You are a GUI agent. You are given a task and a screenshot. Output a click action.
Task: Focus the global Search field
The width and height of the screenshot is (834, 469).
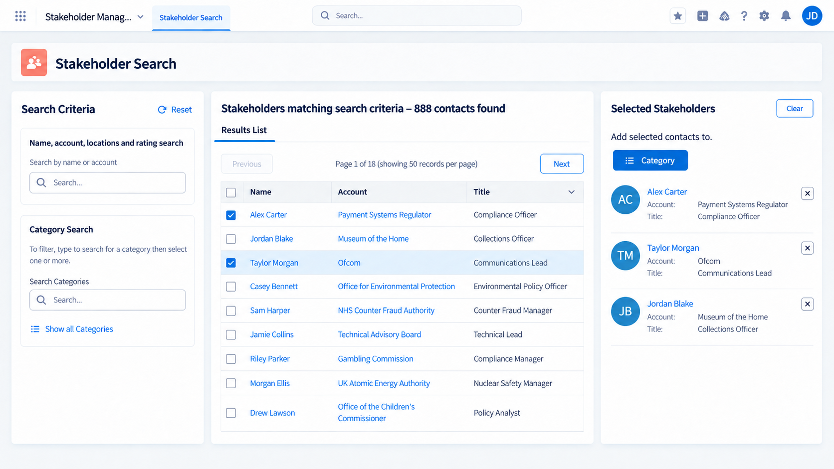(417, 16)
